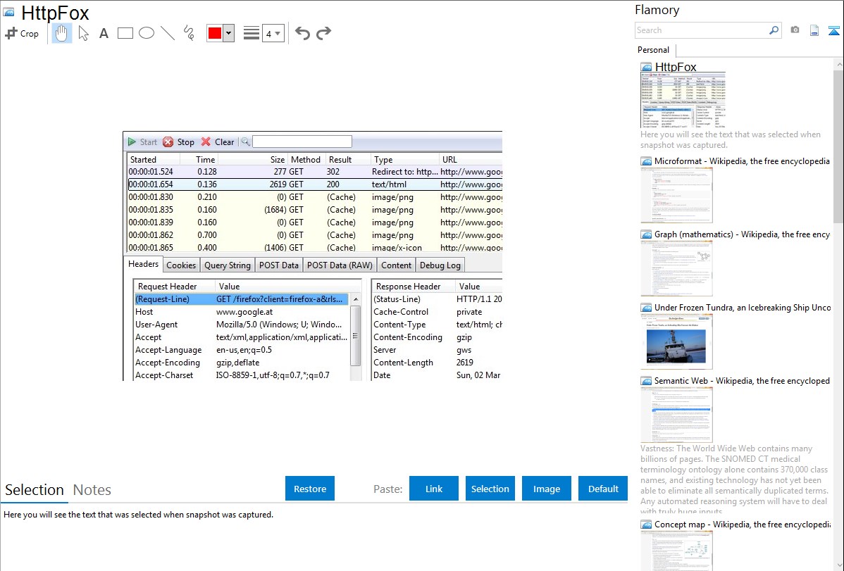Open the Debug Log tab
Viewport: 844px width, 571px height.
point(440,265)
